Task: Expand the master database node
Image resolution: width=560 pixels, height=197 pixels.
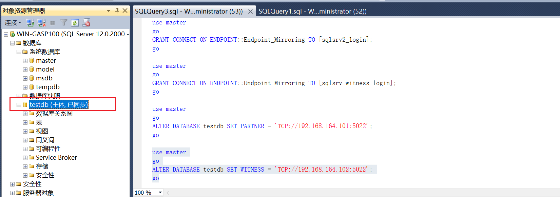Action: coord(25,61)
